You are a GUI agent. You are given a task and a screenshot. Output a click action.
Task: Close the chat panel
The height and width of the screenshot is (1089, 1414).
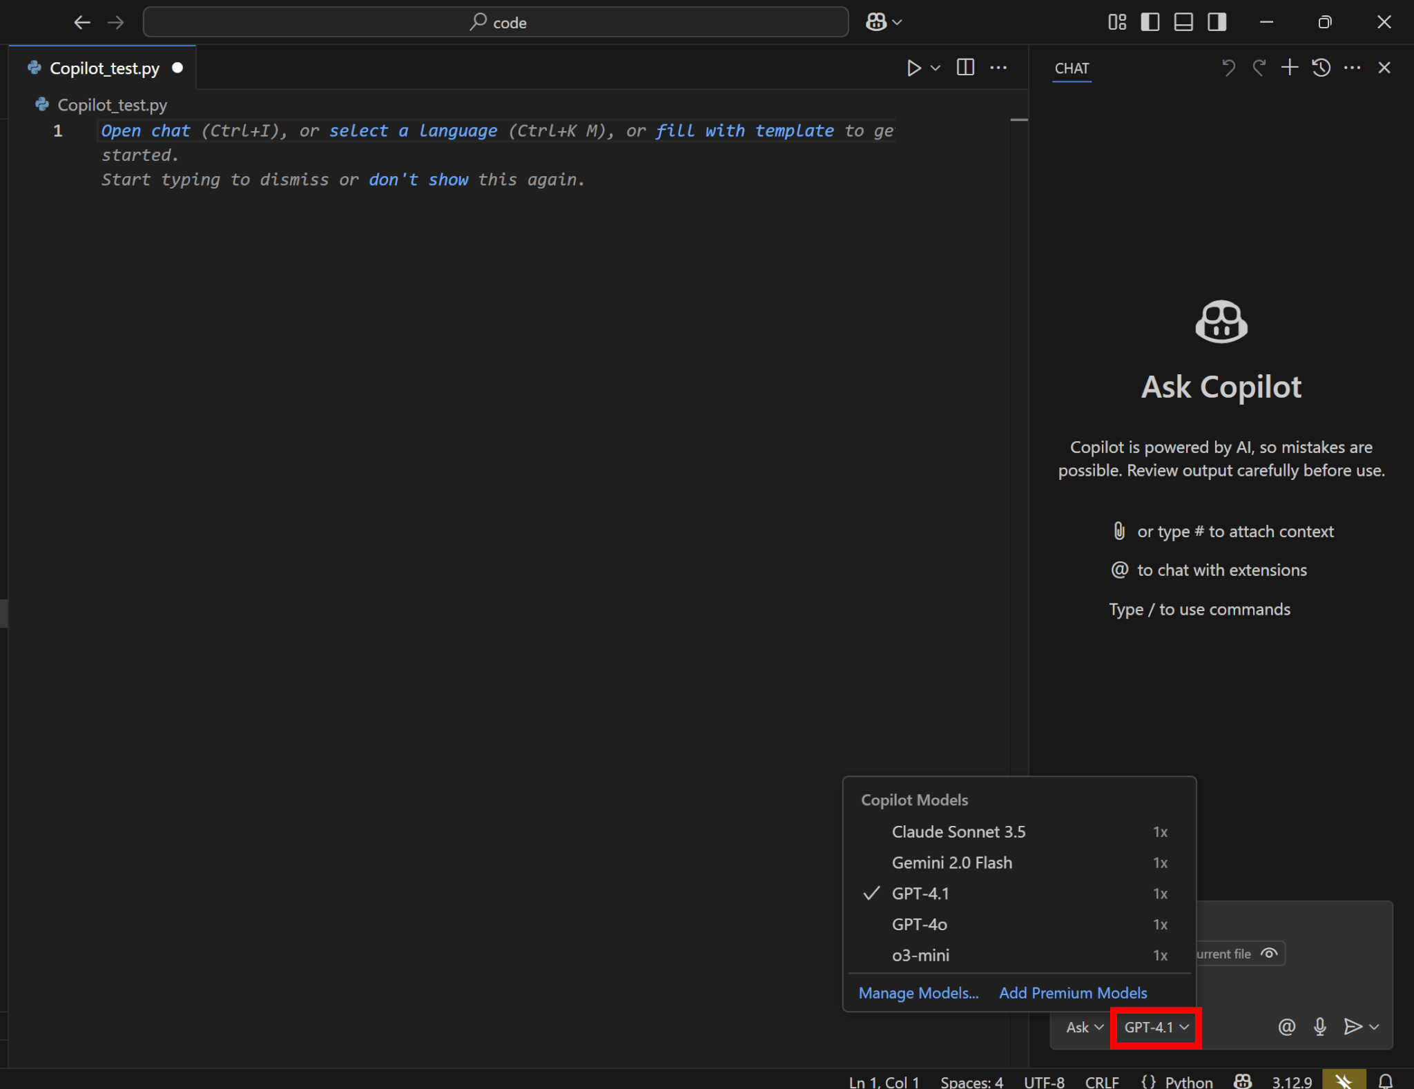[1384, 68]
